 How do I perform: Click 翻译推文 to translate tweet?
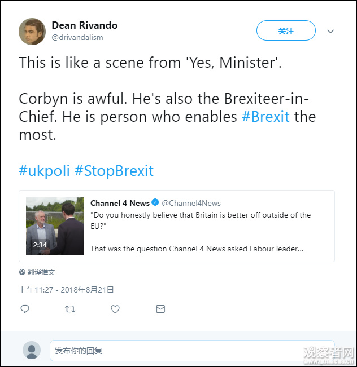(x=41, y=272)
